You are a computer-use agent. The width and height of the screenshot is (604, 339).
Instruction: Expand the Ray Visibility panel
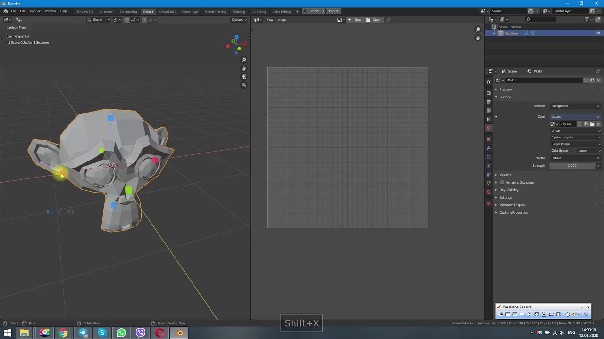509,190
